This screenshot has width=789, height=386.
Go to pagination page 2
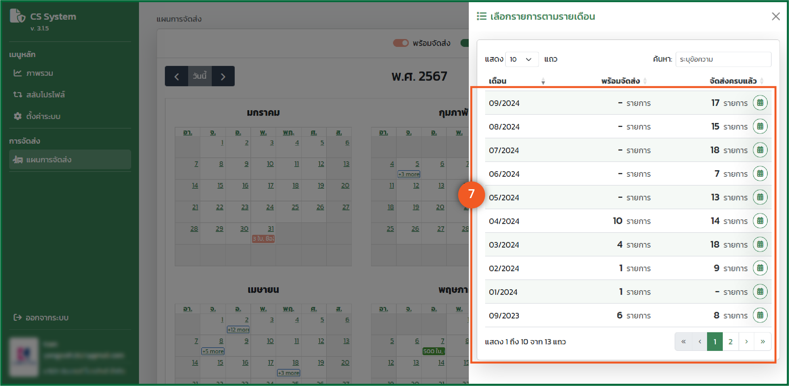coord(730,342)
